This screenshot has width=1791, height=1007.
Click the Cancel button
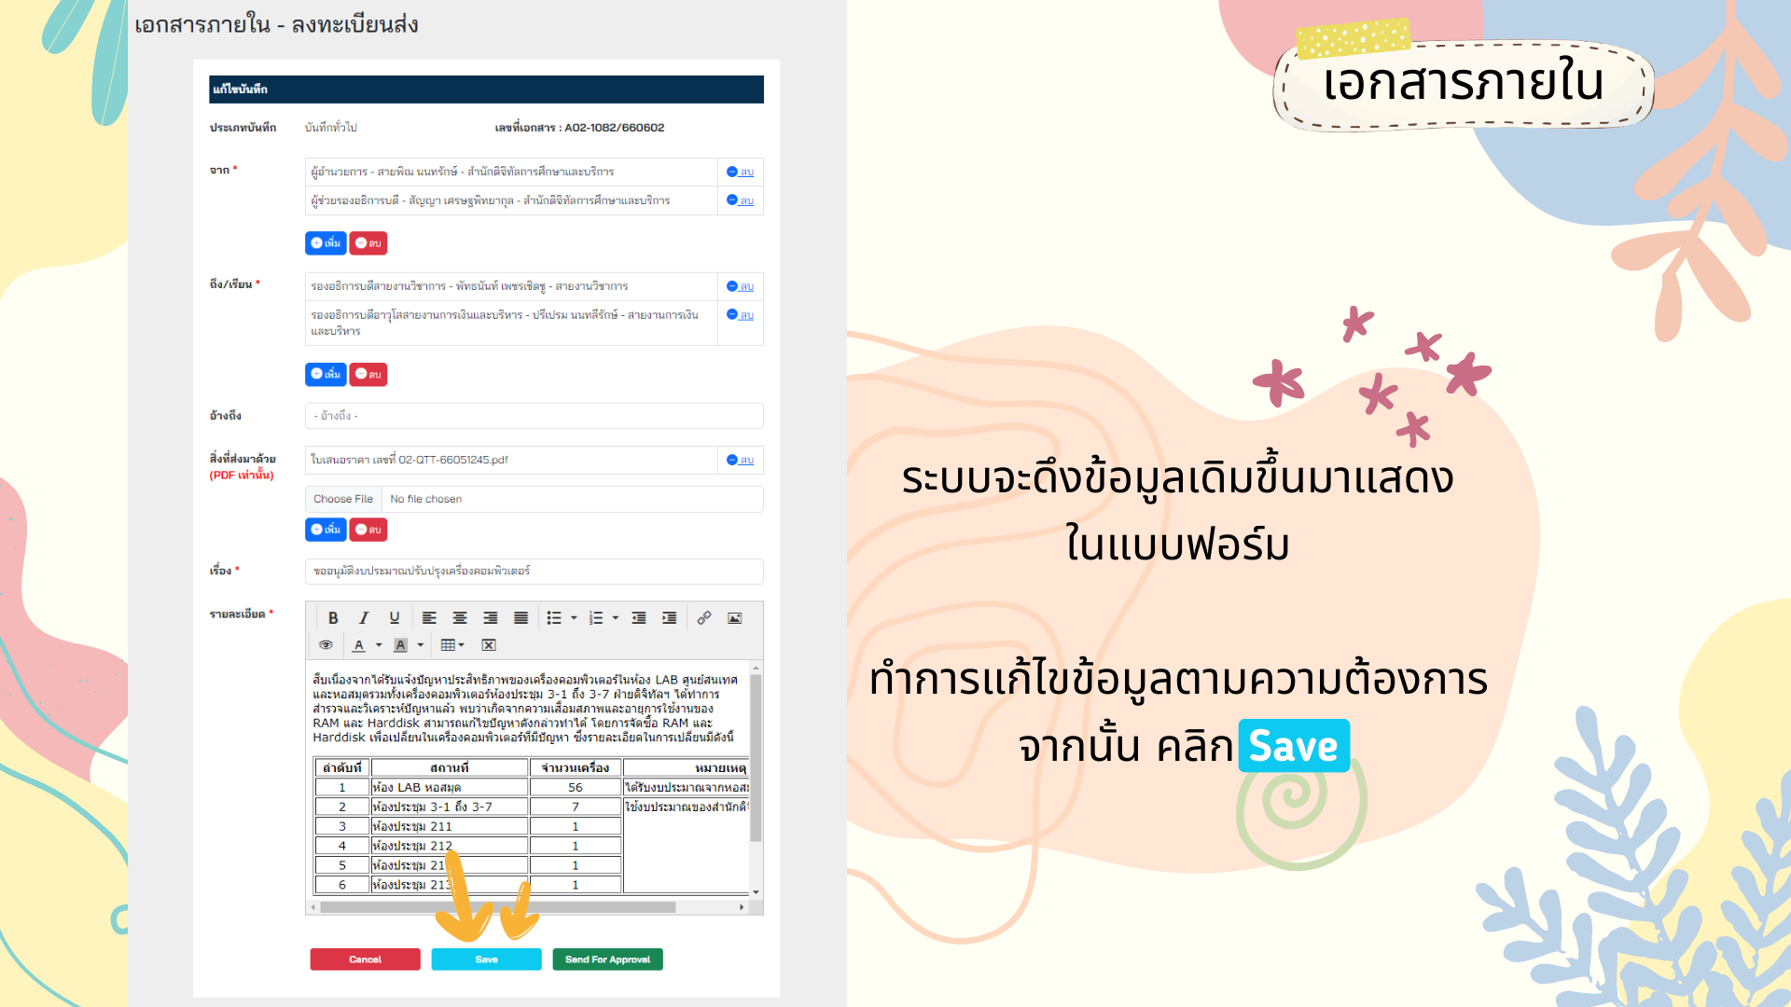pos(365,959)
